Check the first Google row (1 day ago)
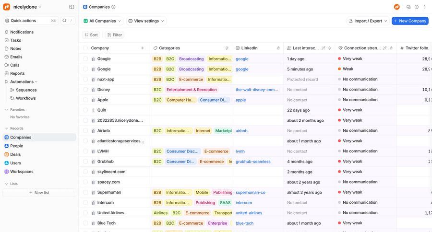432x232 pixels. tap(85, 59)
